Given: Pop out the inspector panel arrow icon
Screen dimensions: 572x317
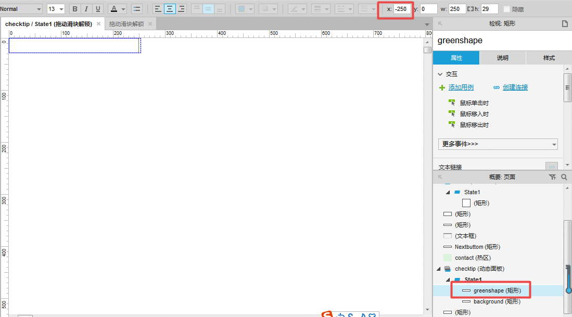Looking at the screenshot, I should [440, 24].
